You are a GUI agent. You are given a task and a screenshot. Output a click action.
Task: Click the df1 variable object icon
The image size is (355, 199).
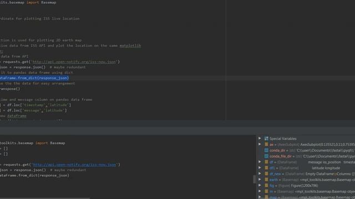tap(266, 168)
